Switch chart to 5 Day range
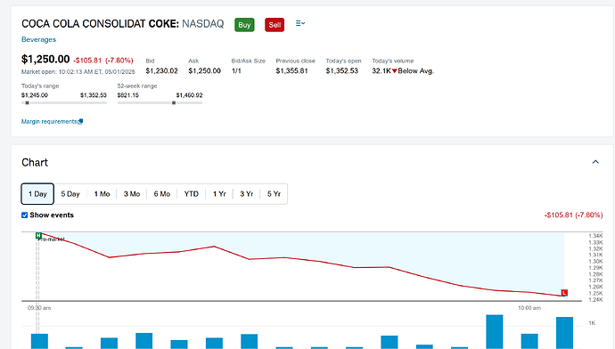615x349 pixels. 70,194
